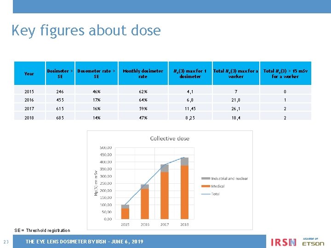The width and height of the screenshot is (331, 248).
Task: Select the 'Hp(3) max for 1 dosimeter' header
Action: click(x=190, y=73)
